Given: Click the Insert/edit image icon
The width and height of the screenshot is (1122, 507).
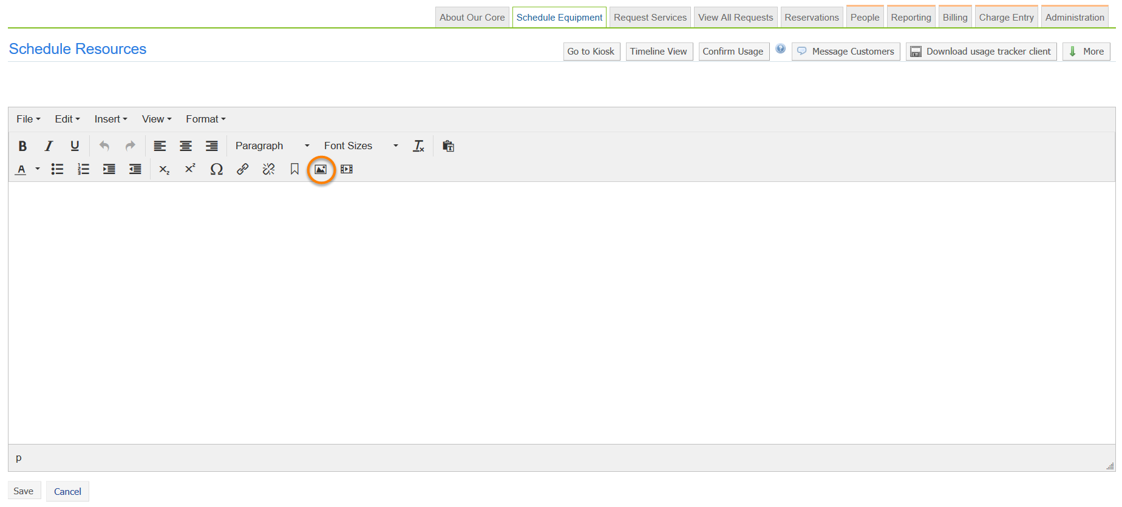Looking at the screenshot, I should pos(321,169).
